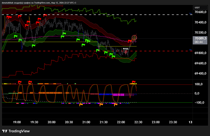Click the "вход" entry arrow label
The image size is (210, 136).
tap(125, 49)
